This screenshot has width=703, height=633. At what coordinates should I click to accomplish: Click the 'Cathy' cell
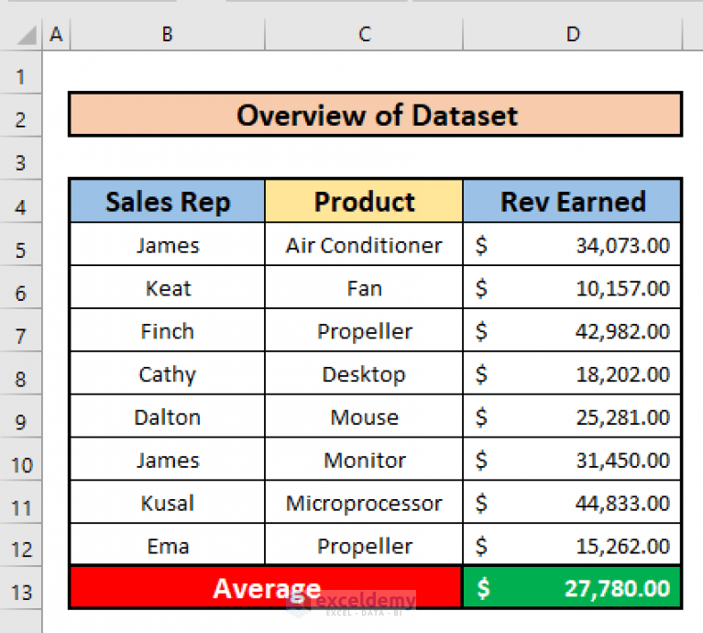pos(167,373)
